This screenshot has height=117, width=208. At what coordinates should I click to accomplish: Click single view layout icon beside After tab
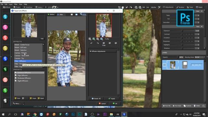(71, 14)
